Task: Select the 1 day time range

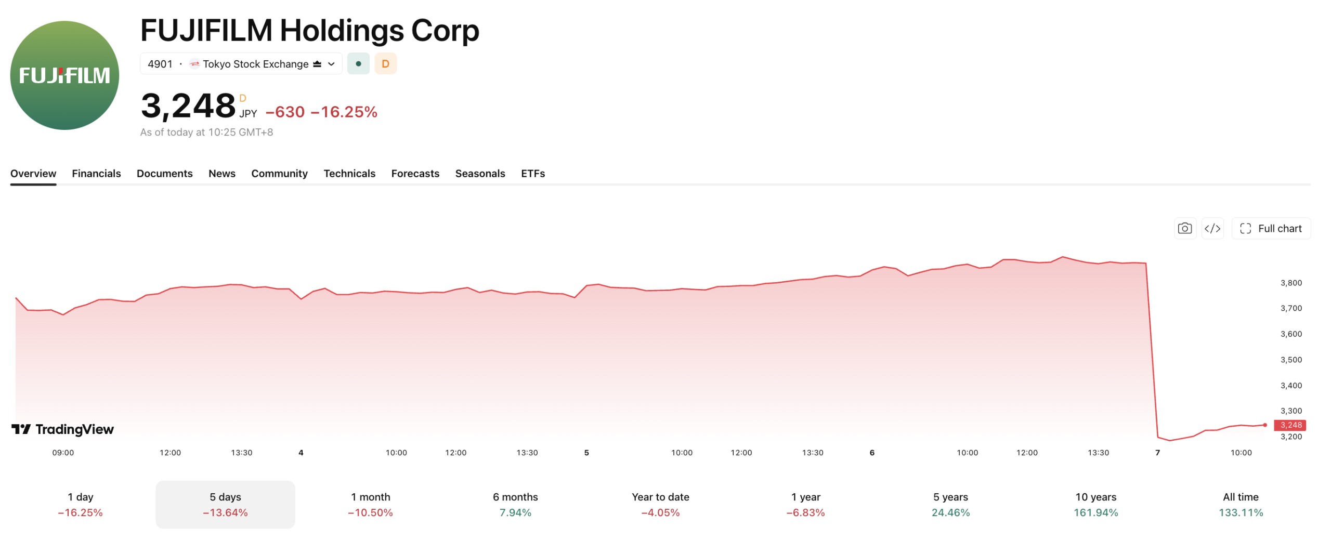Action: pyautogui.click(x=80, y=504)
